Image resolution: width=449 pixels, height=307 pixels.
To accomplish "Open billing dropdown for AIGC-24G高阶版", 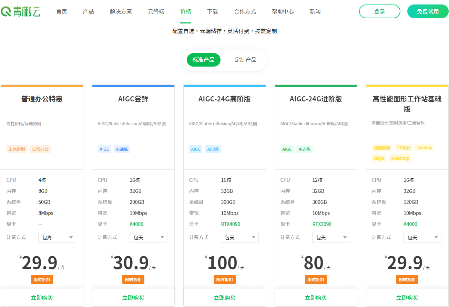I will pos(240,237).
